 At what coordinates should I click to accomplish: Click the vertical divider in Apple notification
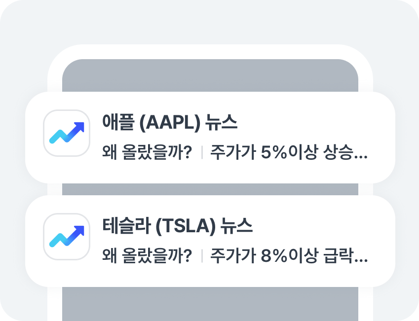[x=202, y=153]
